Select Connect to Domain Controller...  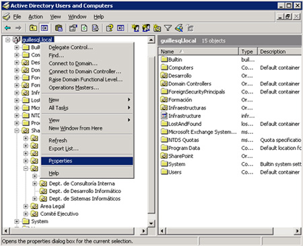[87, 71]
